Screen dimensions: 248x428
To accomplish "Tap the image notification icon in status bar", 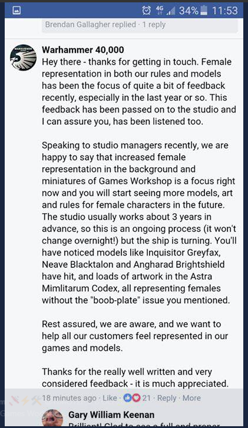I will pos(16,11).
